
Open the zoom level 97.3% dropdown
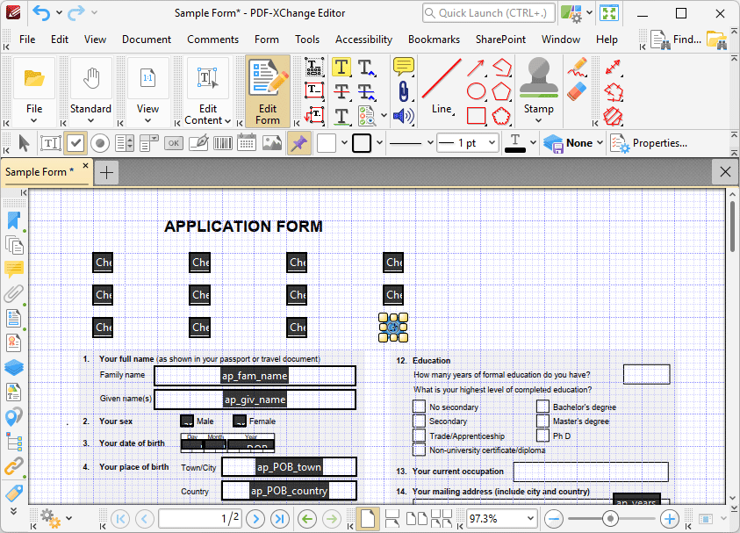coord(531,519)
